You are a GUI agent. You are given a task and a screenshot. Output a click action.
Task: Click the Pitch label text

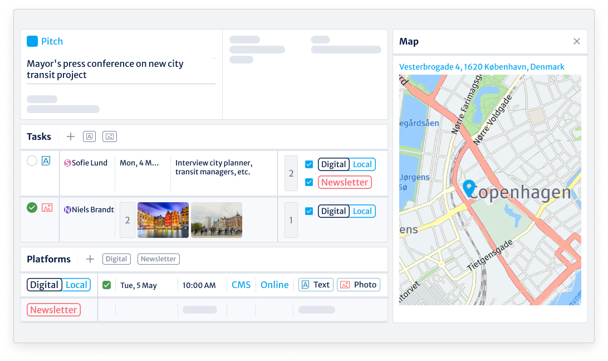pos(52,41)
